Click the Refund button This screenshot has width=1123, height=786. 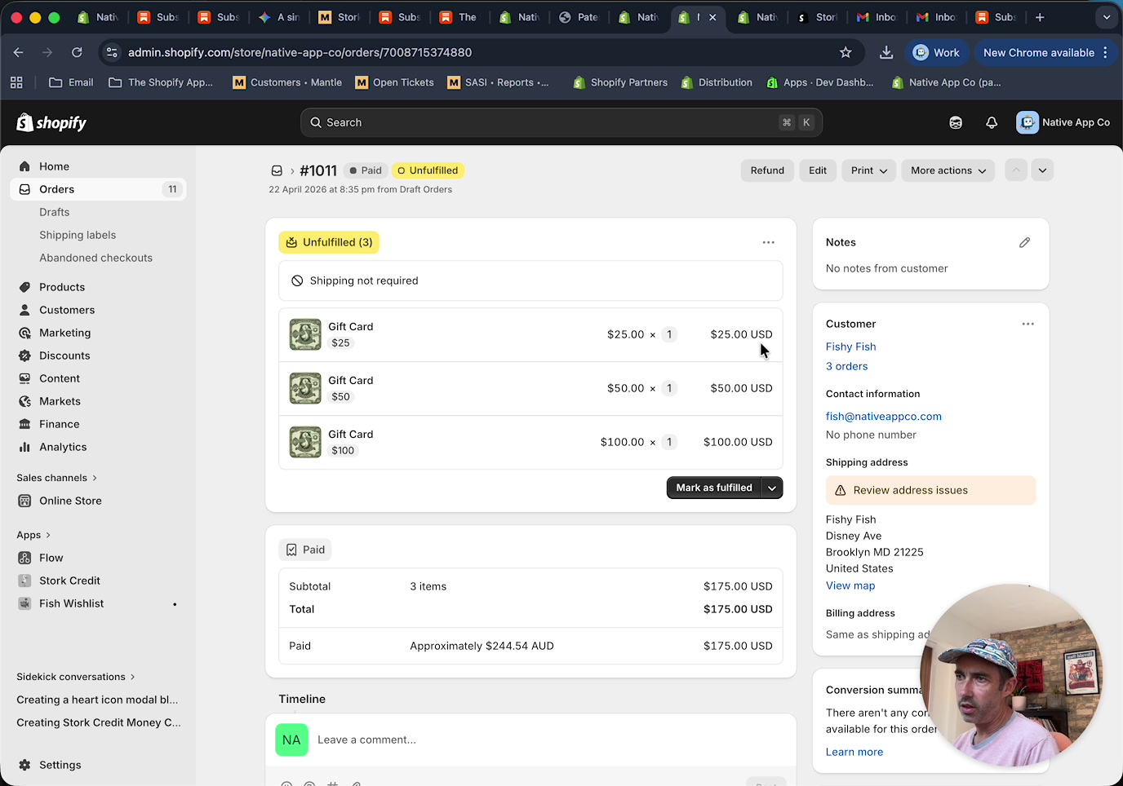point(767,170)
